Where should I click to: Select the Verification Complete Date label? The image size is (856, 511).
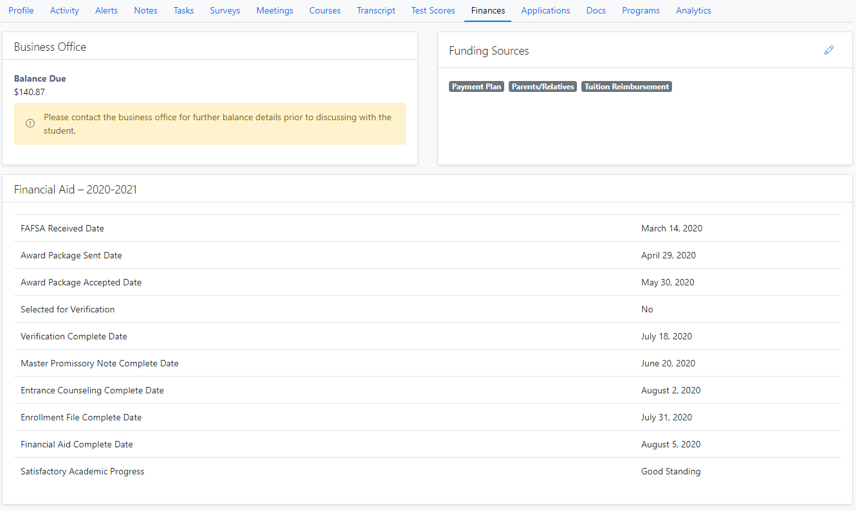(74, 336)
